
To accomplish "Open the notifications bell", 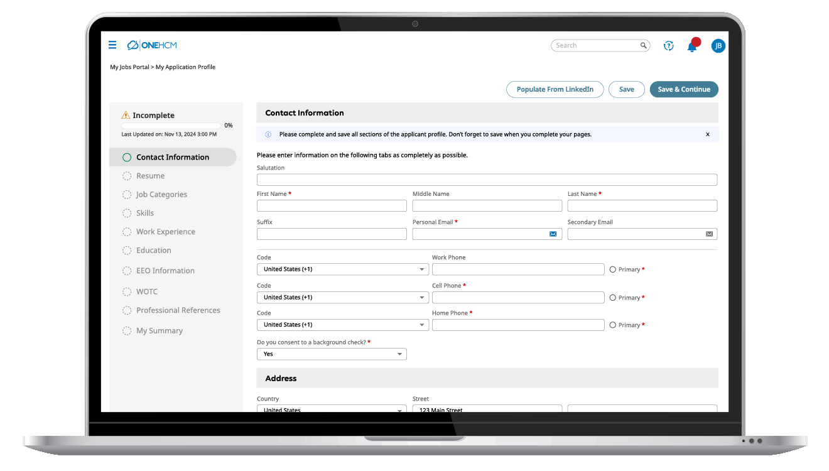I will pyautogui.click(x=692, y=46).
